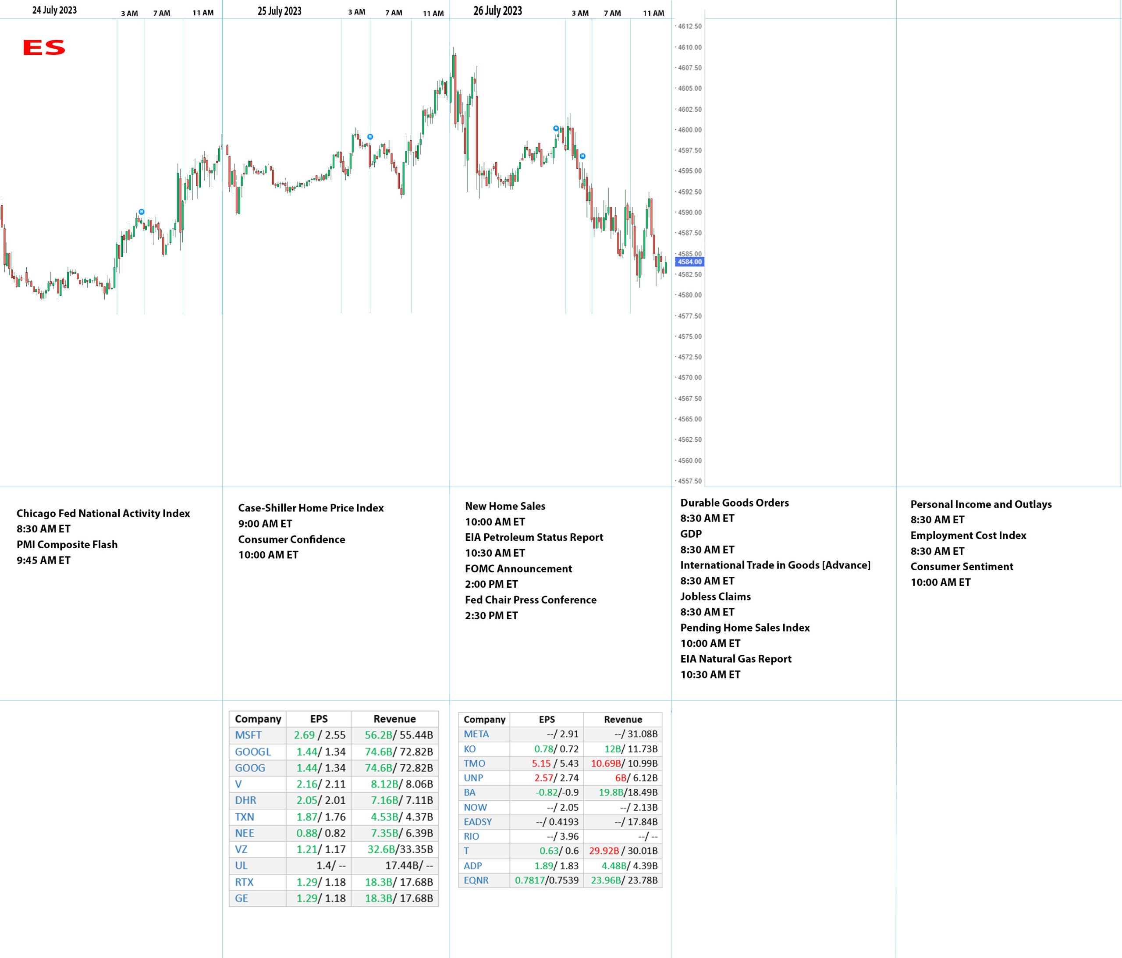Screen dimensions: 1122x958
Task: Click the Chicago Fed National Activity Index event
Action: [x=103, y=513]
